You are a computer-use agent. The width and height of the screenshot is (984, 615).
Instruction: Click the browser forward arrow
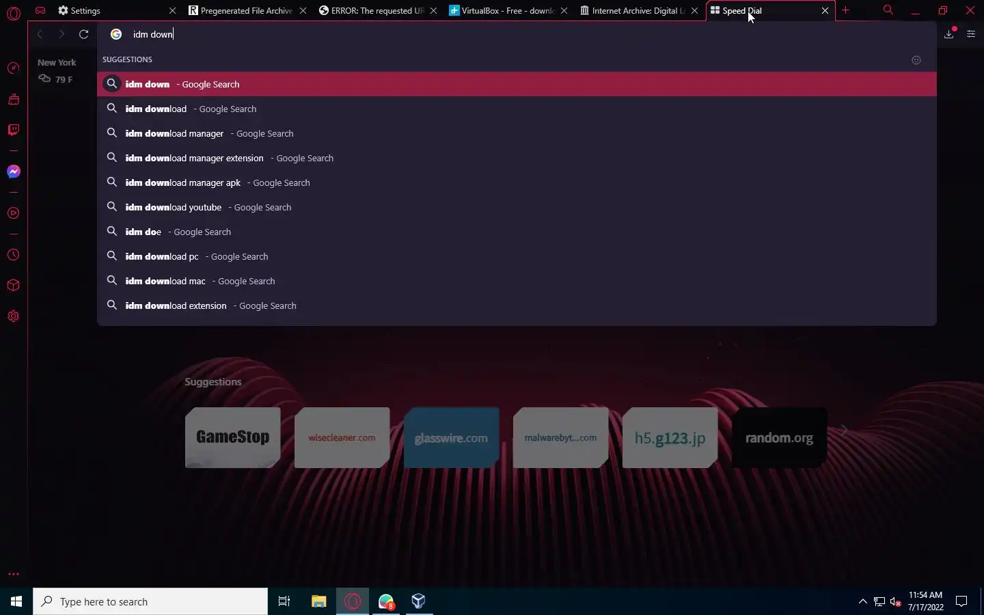click(61, 34)
